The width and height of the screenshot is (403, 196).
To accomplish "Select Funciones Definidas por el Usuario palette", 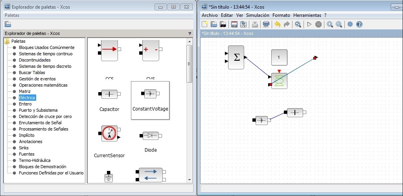I will tap(51, 173).
